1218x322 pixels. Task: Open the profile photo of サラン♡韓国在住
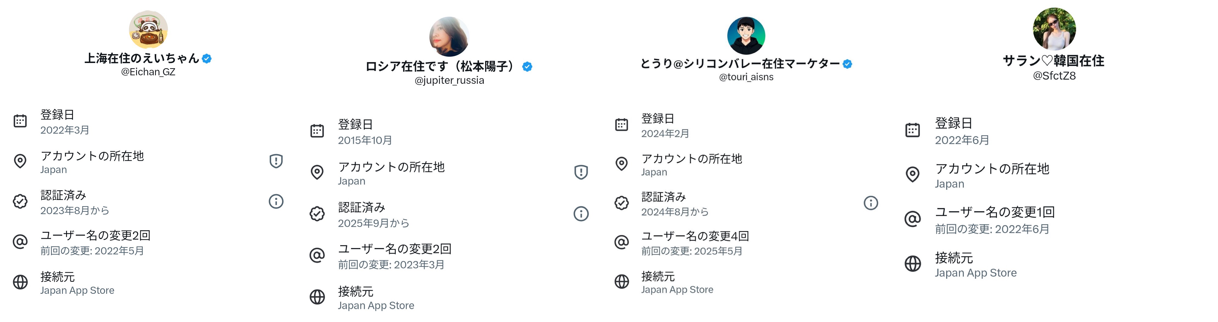[x=1054, y=29]
